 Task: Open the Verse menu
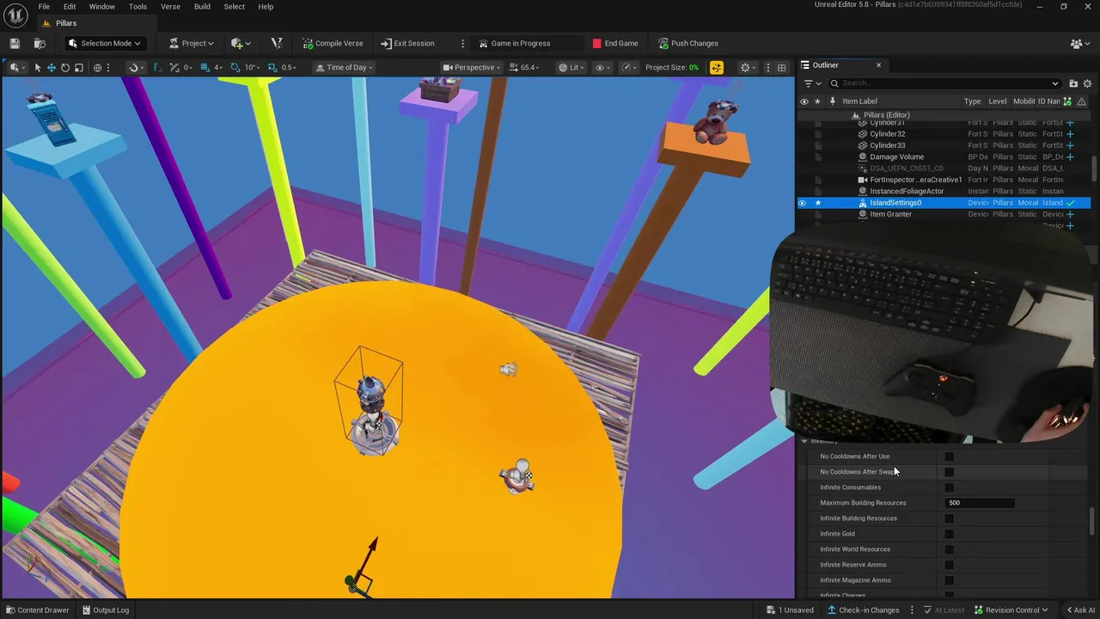pyautogui.click(x=170, y=7)
